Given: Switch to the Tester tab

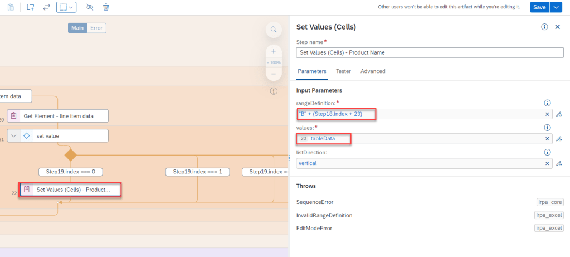Looking at the screenshot, I should (343, 71).
